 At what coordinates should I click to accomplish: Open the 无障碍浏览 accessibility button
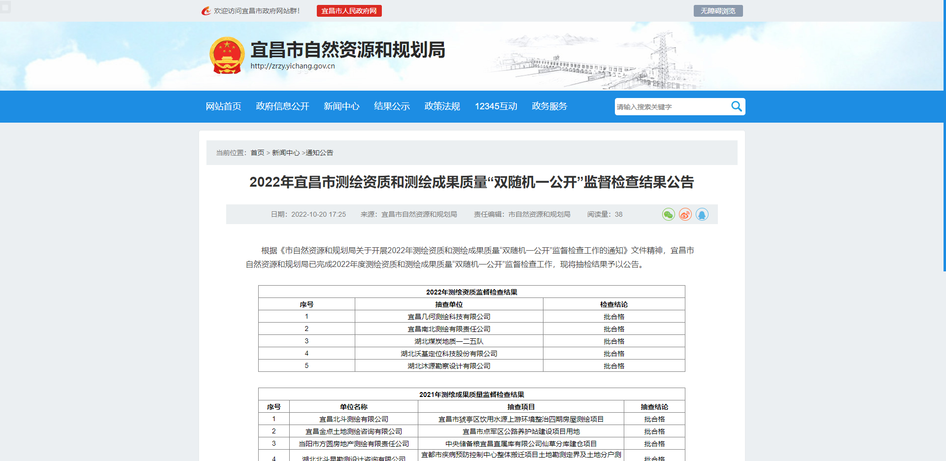(718, 10)
